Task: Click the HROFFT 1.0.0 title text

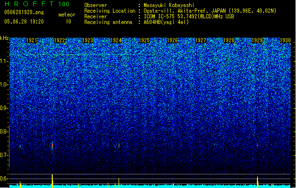Action: 37,4
